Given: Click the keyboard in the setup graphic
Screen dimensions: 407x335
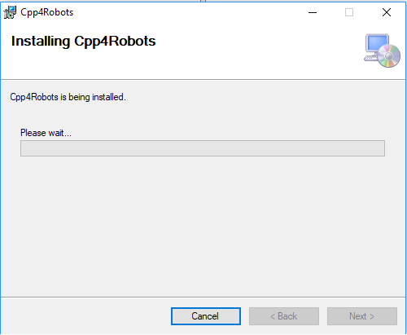Looking at the screenshot, I should [370, 58].
